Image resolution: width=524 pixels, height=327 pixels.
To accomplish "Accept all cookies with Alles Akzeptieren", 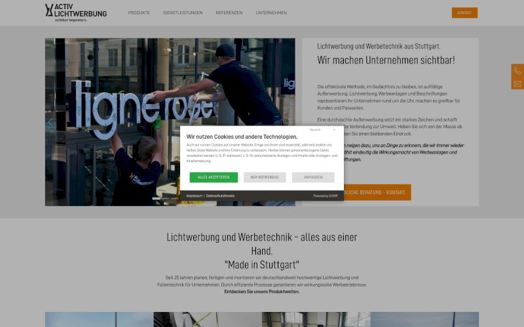I will pos(214,177).
